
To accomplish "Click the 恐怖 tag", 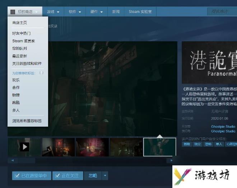I will (x=208, y=144).
